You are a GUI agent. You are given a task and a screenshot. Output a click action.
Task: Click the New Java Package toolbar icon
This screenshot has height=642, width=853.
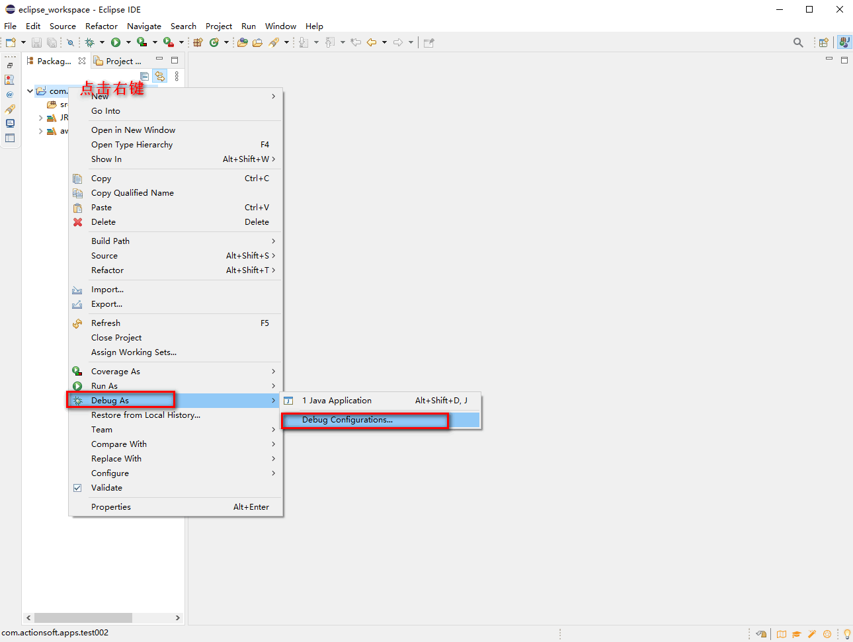tap(198, 42)
